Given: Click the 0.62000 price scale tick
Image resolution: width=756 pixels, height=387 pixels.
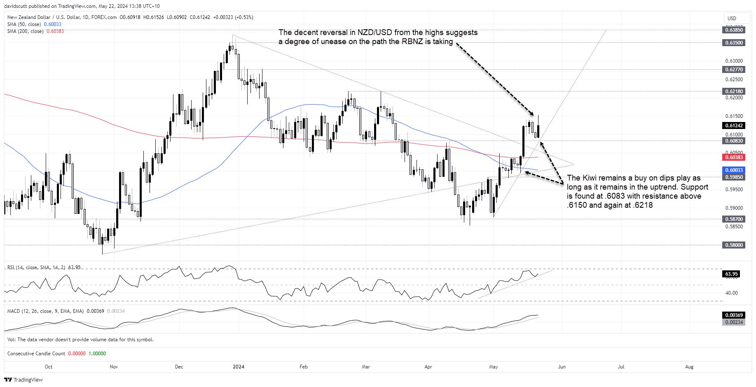Looking at the screenshot, I should click(x=734, y=98).
